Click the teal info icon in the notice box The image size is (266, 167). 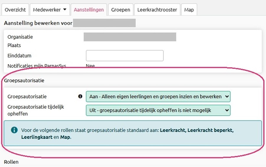[x=14, y=130]
